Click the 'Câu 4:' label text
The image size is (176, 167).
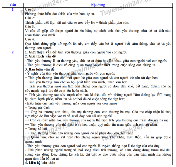30,39
